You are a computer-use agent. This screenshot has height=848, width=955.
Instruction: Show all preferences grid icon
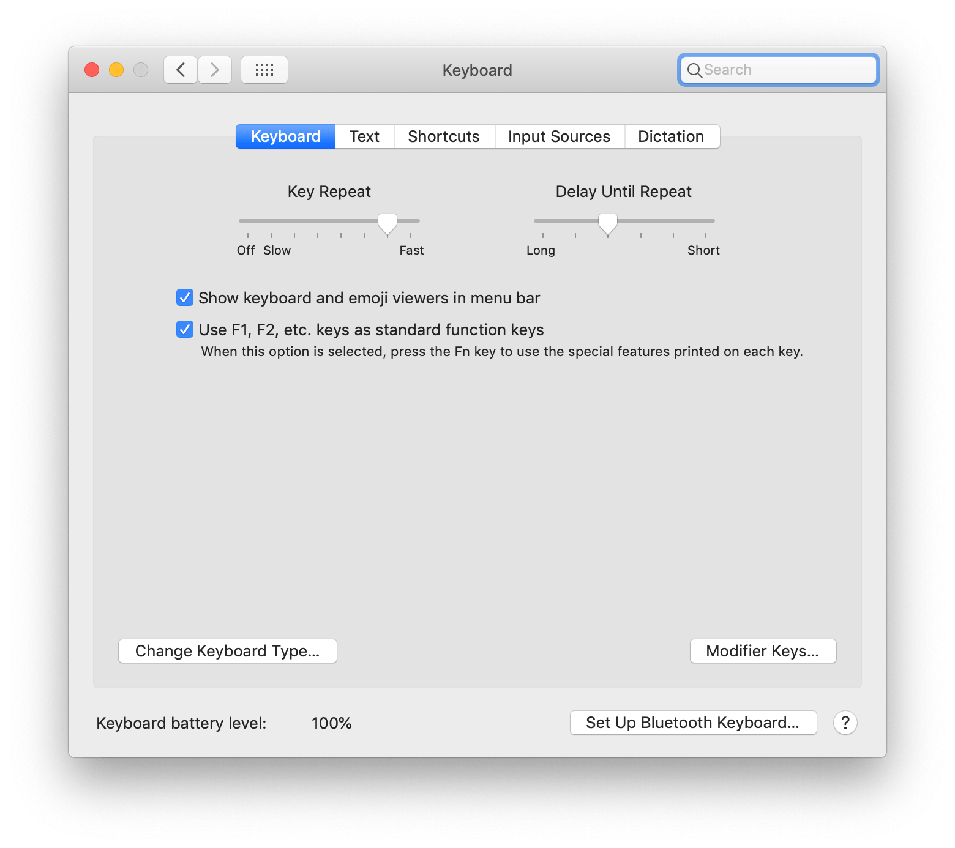point(264,70)
